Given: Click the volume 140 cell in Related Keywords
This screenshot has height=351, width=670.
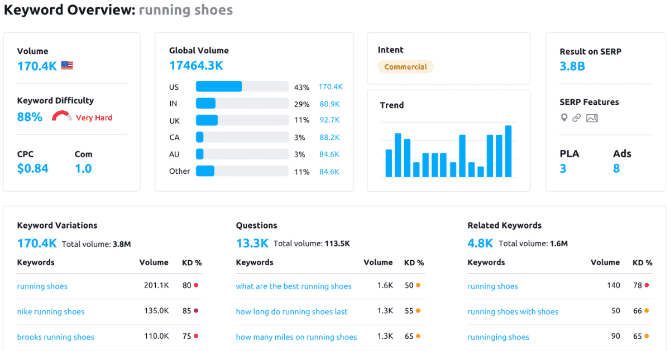Looking at the screenshot, I should click(614, 285).
